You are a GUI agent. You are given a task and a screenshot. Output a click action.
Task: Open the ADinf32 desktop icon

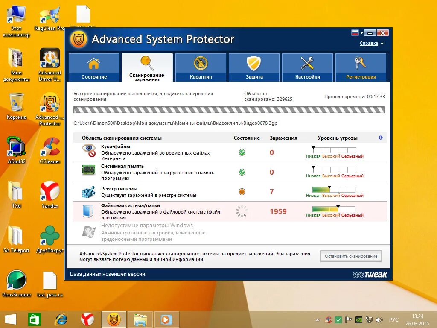tap(17, 150)
